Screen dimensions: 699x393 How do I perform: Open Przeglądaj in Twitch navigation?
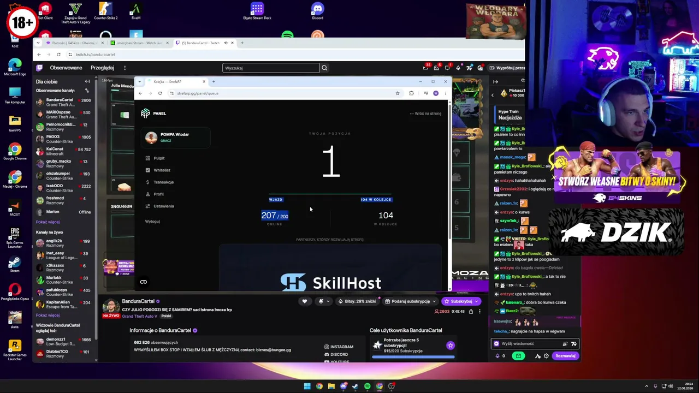click(x=102, y=68)
